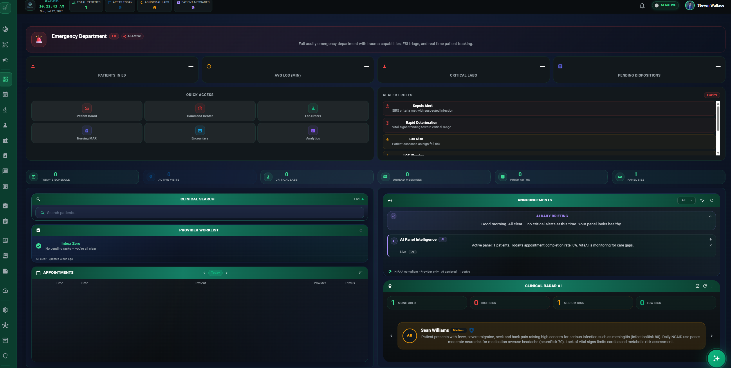
Task: Open the archive box sidebar icon
Action: coord(5,340)
